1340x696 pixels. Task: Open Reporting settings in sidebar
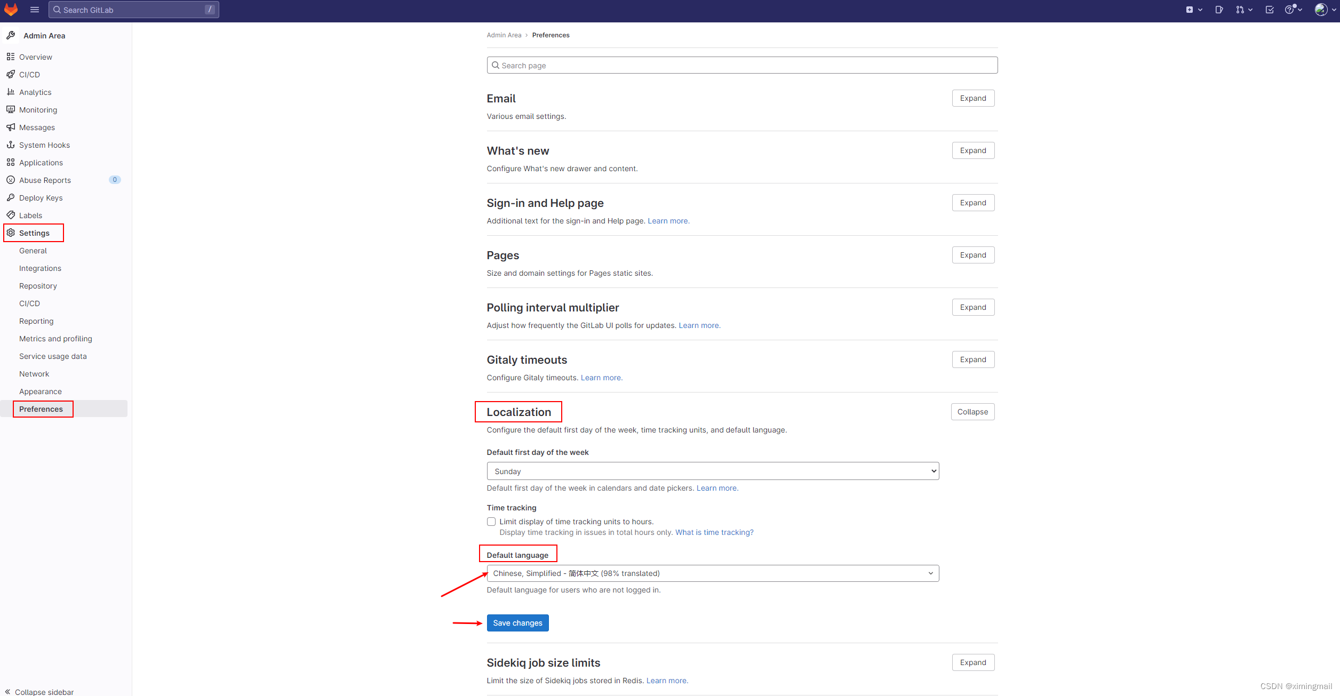(x=36, y=321)
